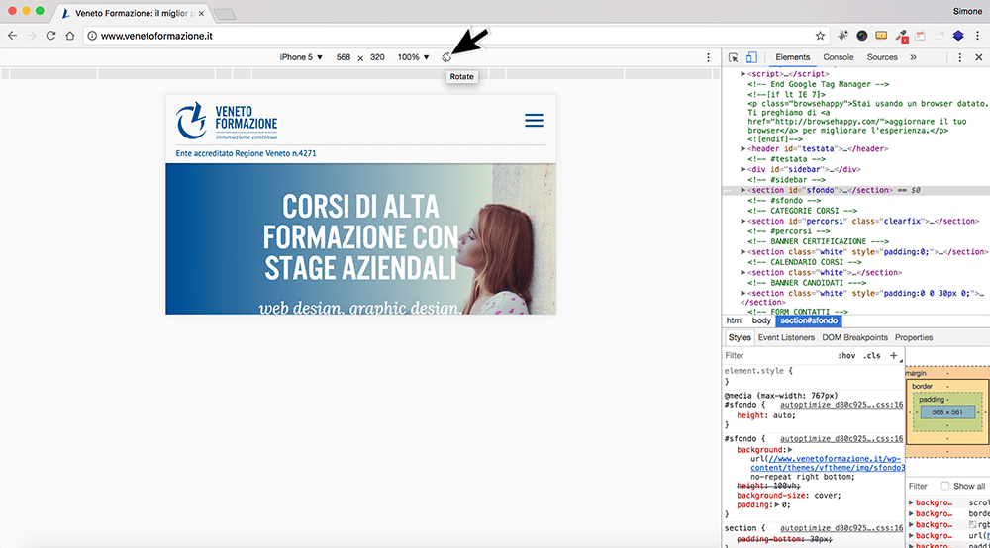Switch to the Console tab
This screenshot has height=548, width=990.
[x=838, y=57]
